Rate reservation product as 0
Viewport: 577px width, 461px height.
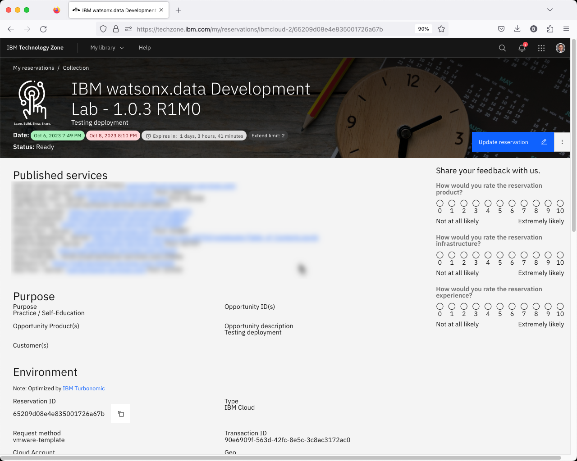point(440,203)
